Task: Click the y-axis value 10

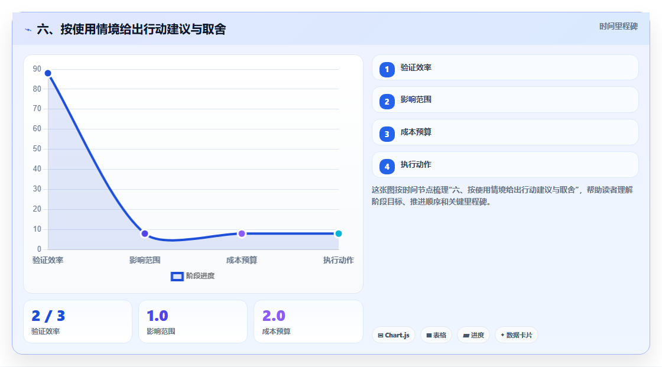Action: 37,229
